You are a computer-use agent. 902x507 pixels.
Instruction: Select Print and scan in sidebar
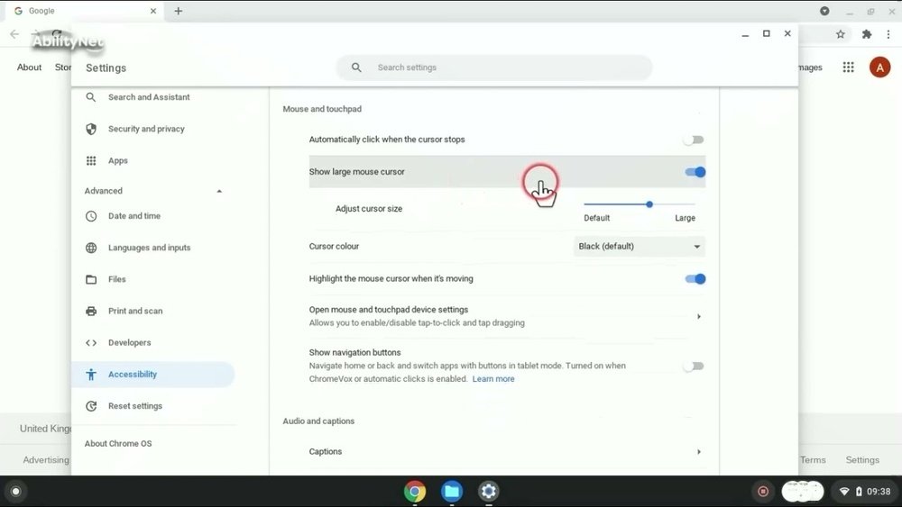pyautogui.click(x=135, y=311)
